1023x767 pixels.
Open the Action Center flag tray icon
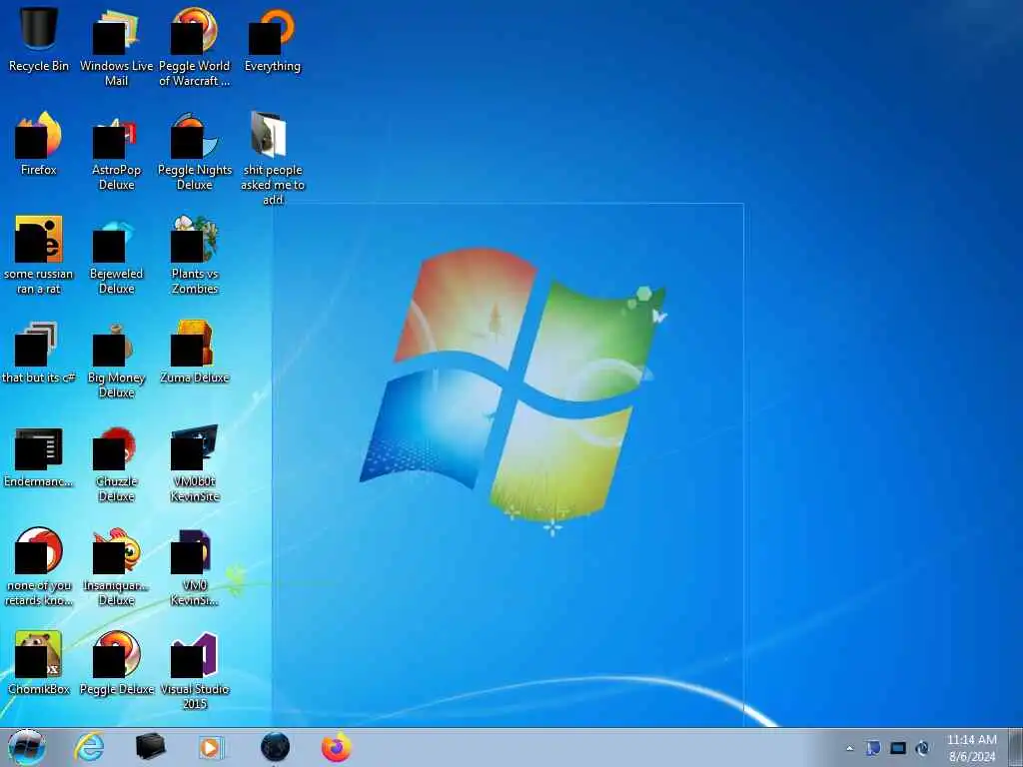[873, 748]
